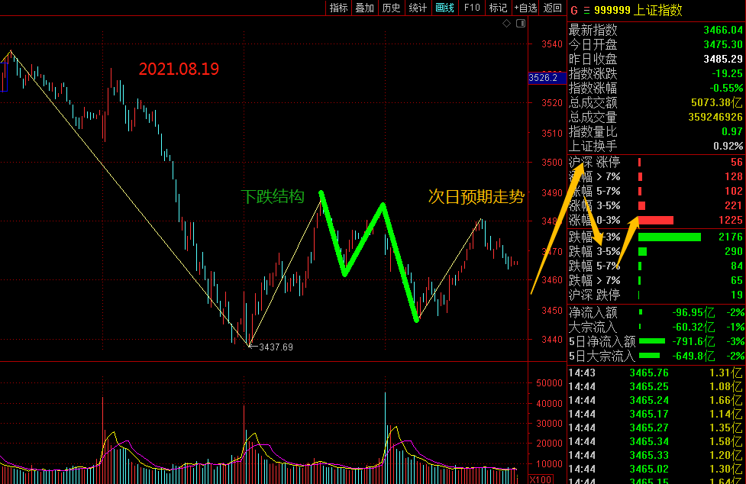Click the 3437.69 low price label
Image resolution: width=746 pixels, height=484 pixels.
click(x=276, y=347)
